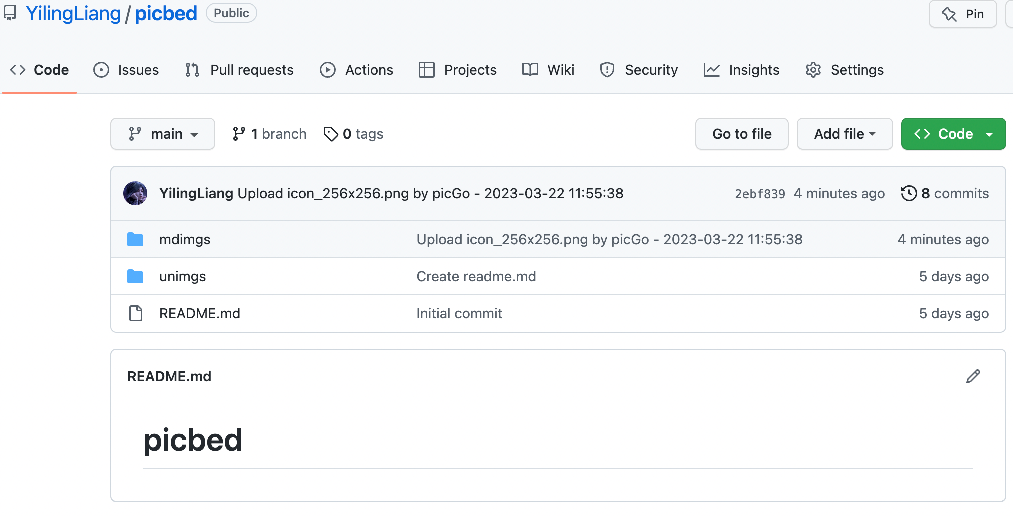The height and width of the screenshot is (516, 1013).
Task: View the 0 tags link
Action: coord(354,134)
